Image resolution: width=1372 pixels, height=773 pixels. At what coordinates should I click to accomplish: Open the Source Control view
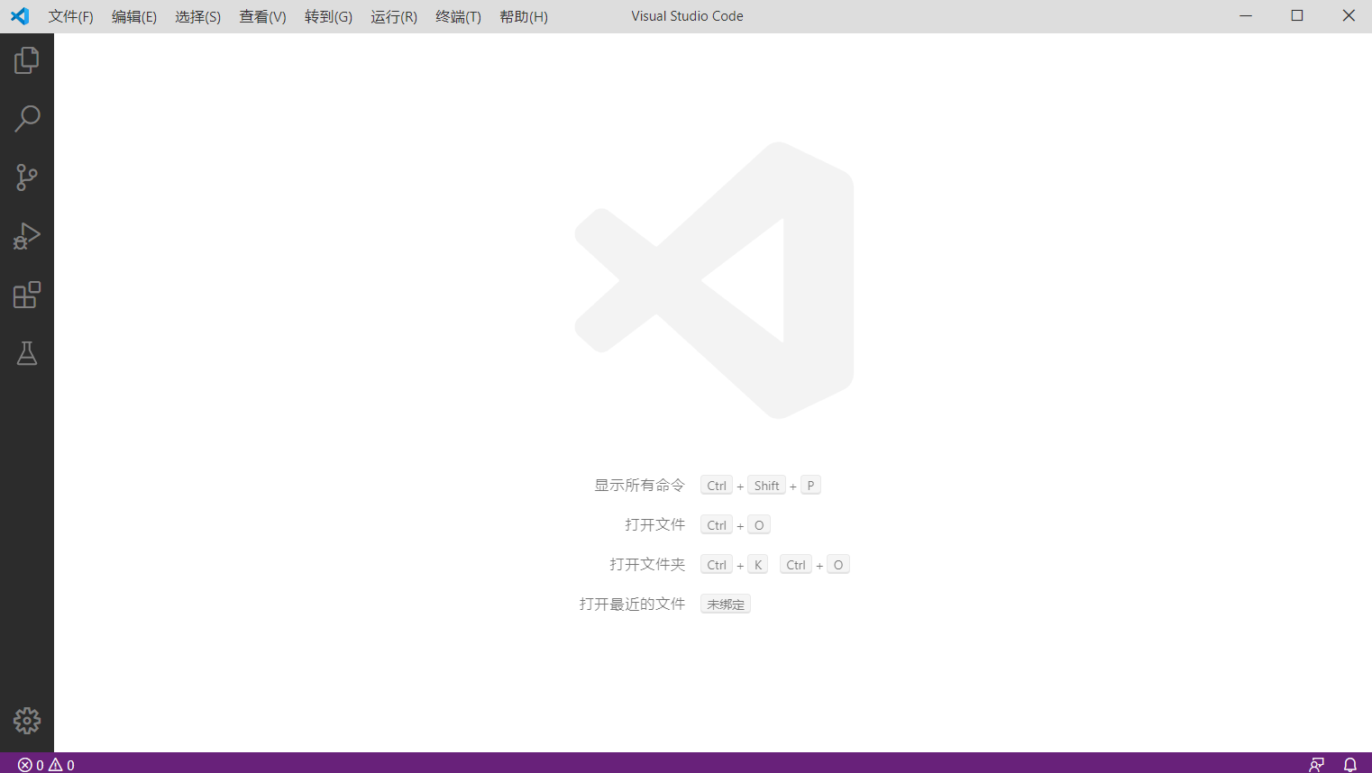tap(27, 177)
